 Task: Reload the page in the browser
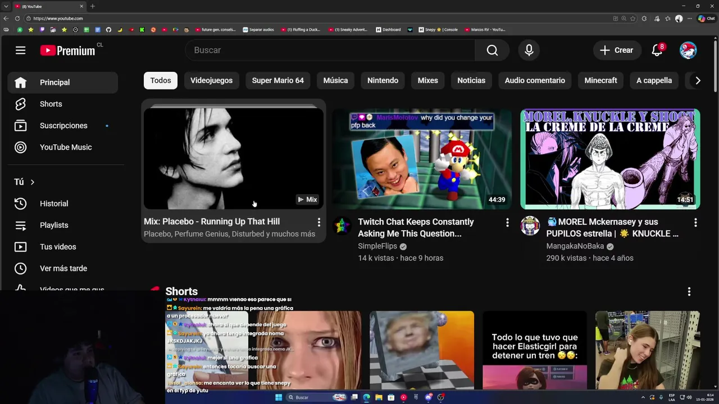[17, 19]
